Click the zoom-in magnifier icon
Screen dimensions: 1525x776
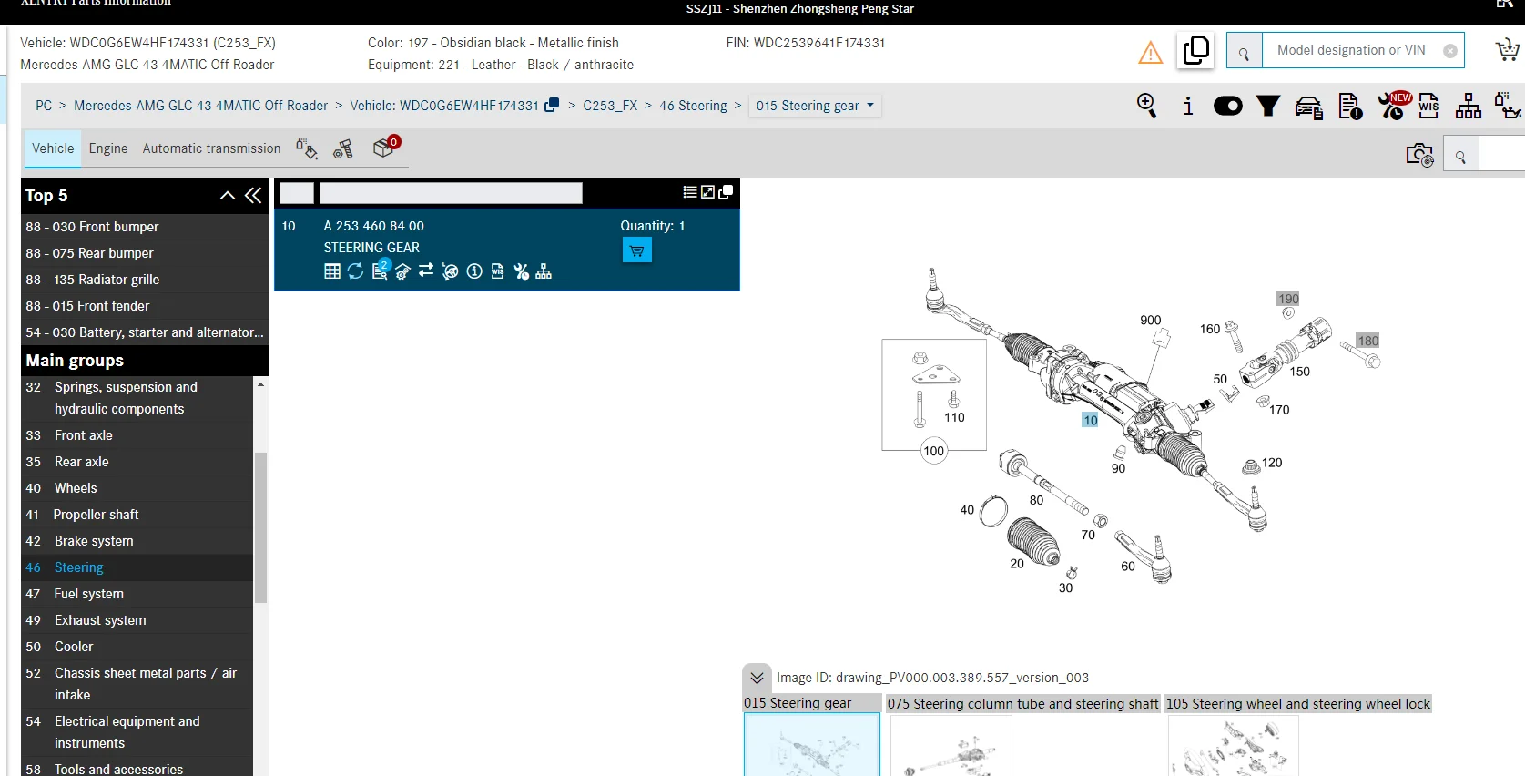pyautogui.click(x=1146, y=106)
